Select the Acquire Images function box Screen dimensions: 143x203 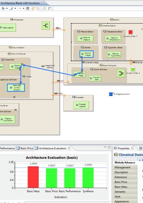click(87, 54)
